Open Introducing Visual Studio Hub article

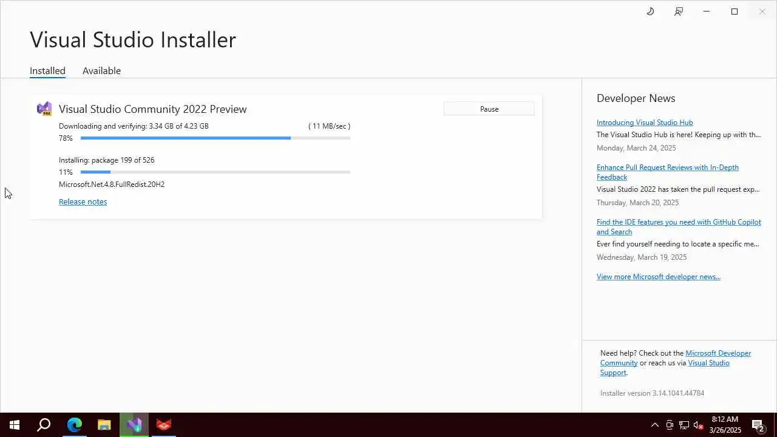(x=645, y=122)
